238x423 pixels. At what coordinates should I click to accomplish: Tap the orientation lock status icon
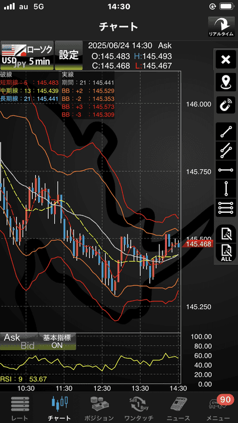pos(212,6)
